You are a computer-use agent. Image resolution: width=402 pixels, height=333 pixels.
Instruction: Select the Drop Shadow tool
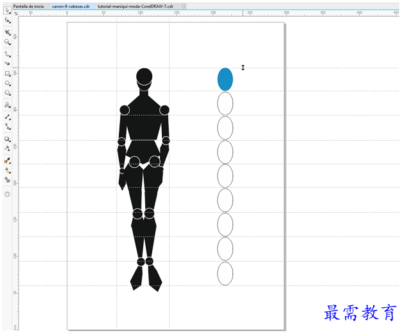coord(7,139)
